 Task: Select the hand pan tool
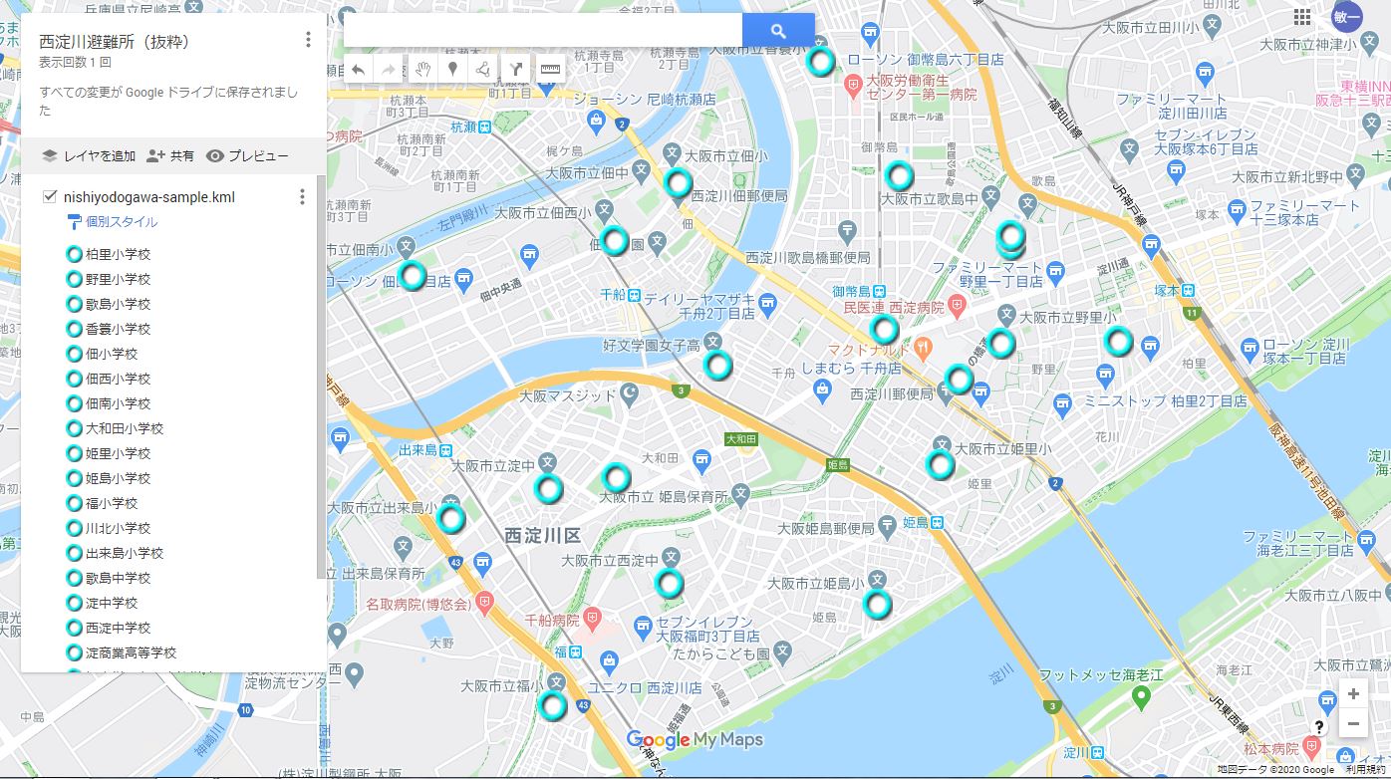[x=422, y=69]
